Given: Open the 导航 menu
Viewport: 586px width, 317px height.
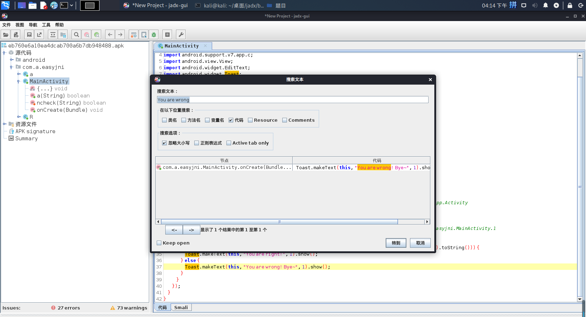Looking at the screenshot, I should (x=33, y=25).
